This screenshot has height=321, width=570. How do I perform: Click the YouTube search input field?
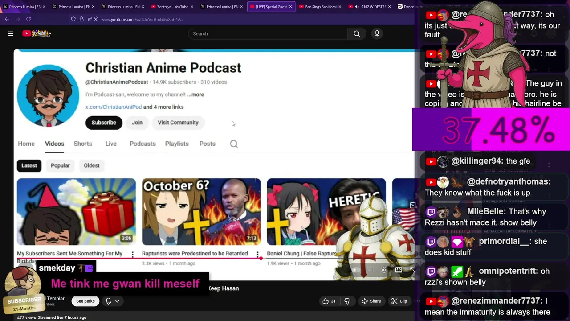268,33
